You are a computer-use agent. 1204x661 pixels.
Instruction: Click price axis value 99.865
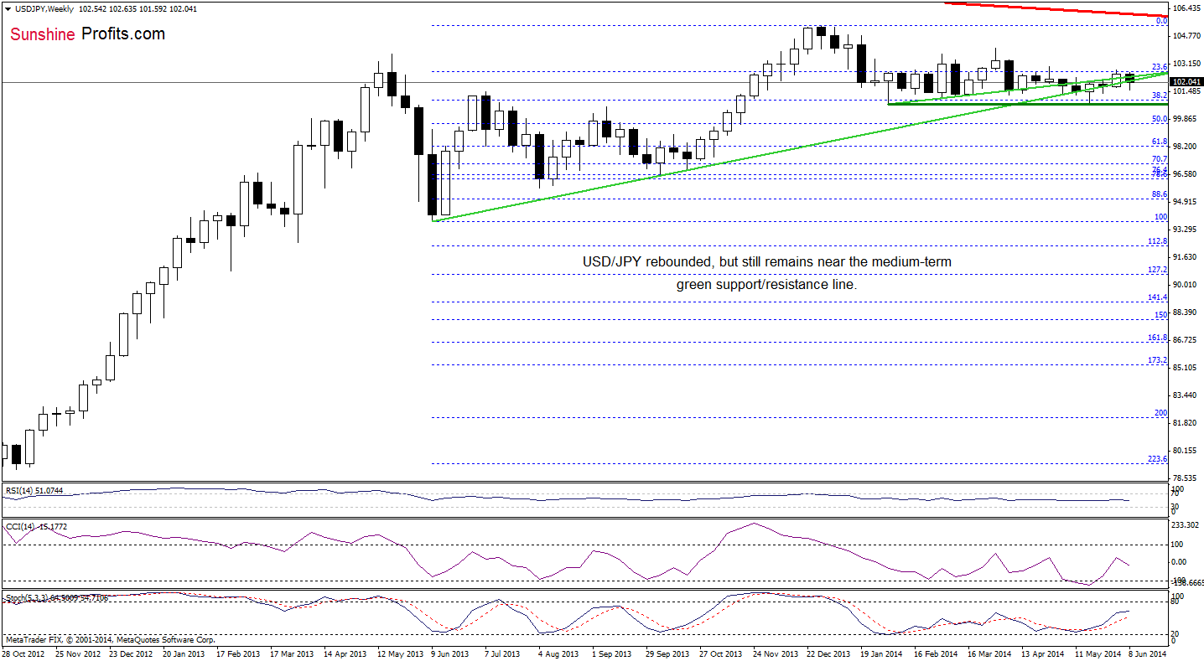(x=1186, y=119)
